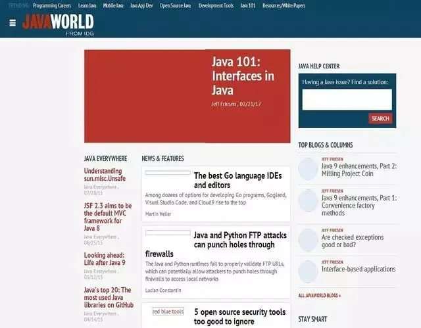Open Open Source Java topic
The height and width of the screenshot is (328, 421).
pyautogui.click(x=176, y=6)
